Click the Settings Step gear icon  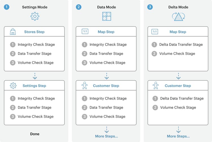[x=13, y=86]
